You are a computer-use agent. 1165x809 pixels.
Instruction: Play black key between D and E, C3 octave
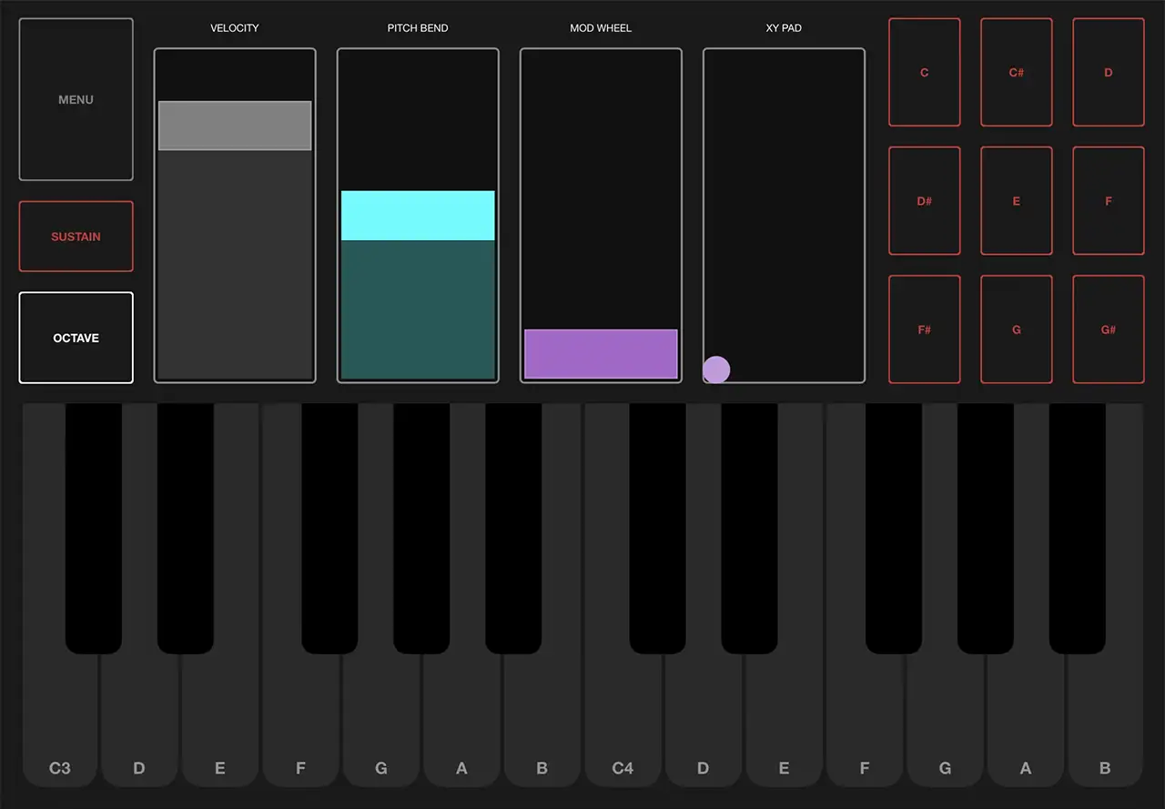coord(186,528)
